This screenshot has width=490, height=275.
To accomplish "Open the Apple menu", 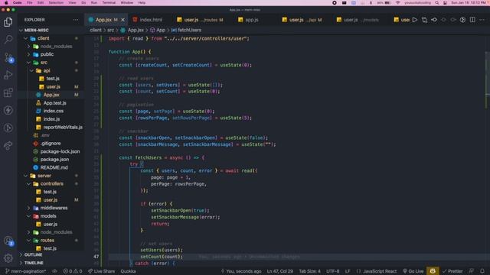I will (x=6, y=3).
